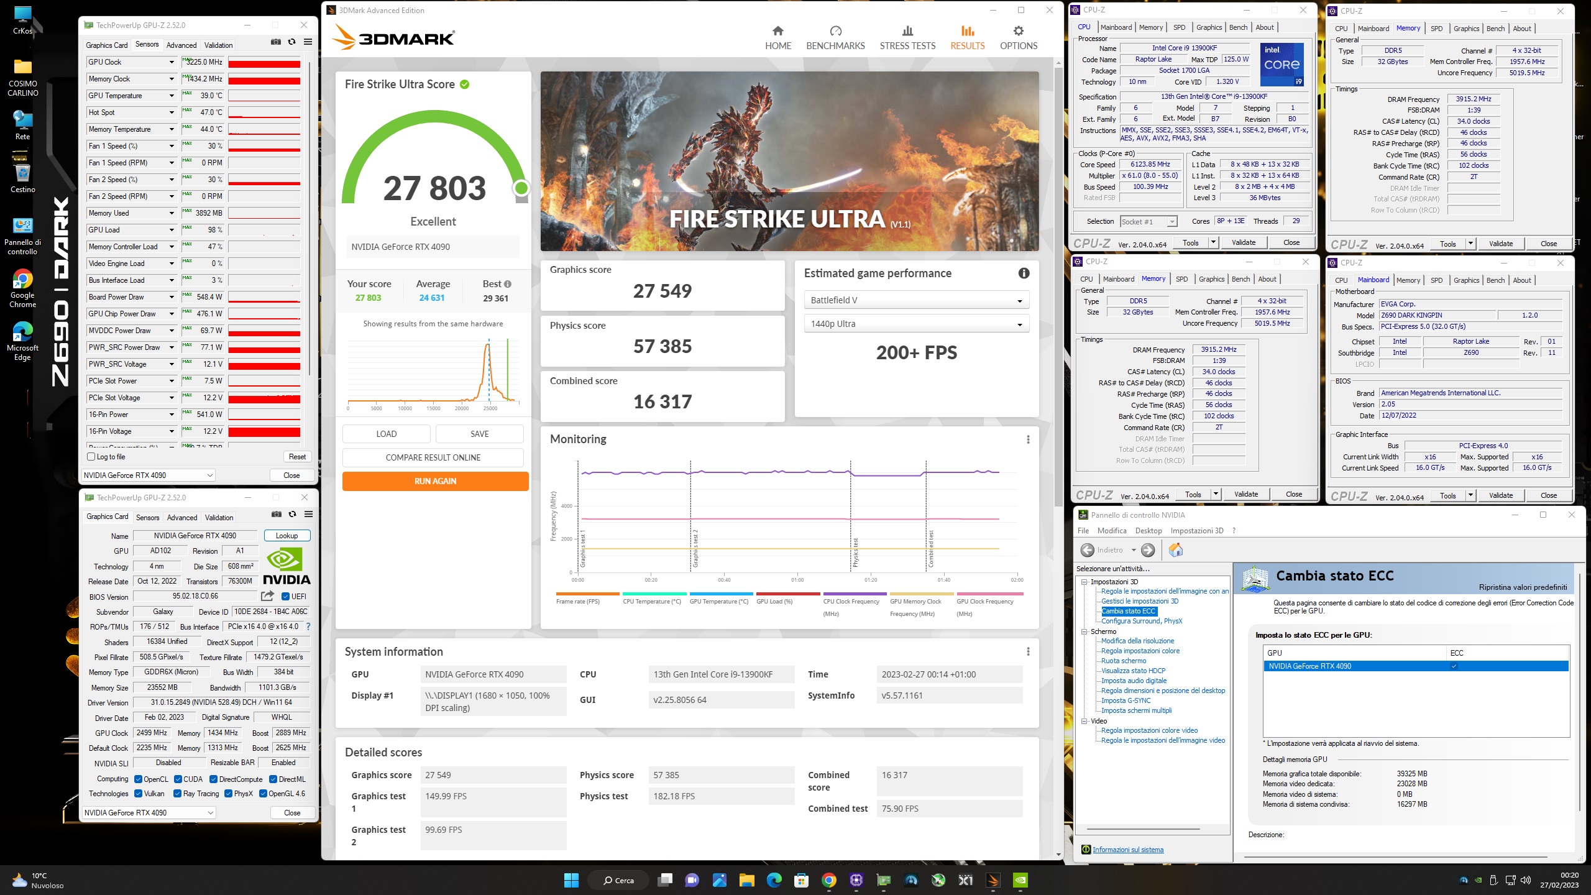Click 3DMark window vertical scrollbar
The width and height of the screenshot is (1591, 895).
[x=1058, y=286]
